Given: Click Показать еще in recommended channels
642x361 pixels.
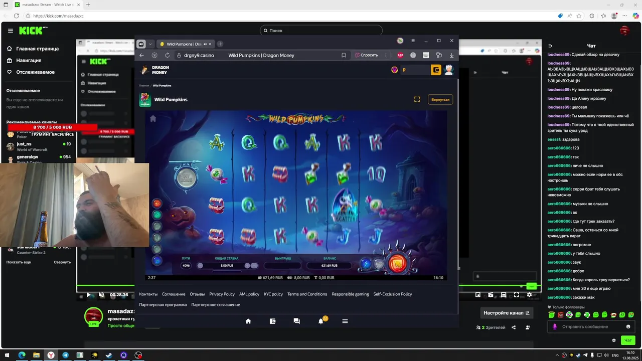Looking at the screenshot, I should [x=19, y=262].
